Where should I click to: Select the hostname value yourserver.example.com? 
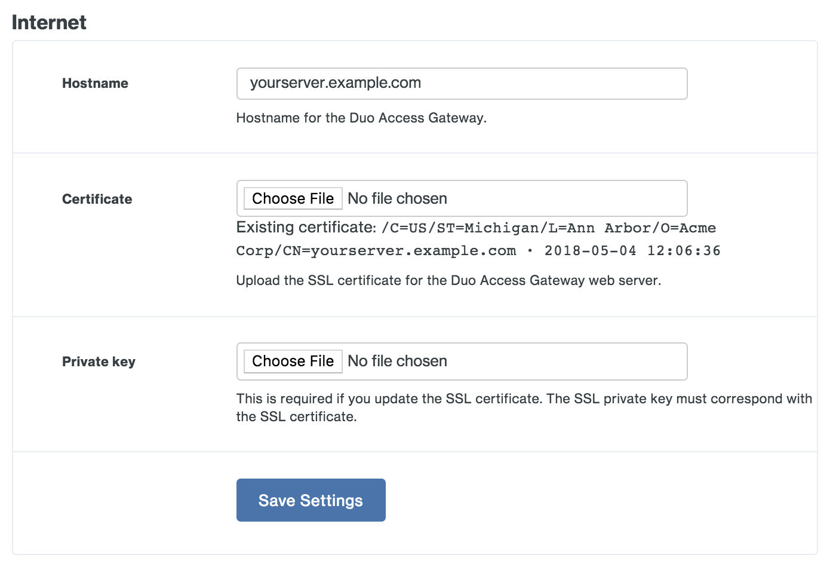(336, 83)
